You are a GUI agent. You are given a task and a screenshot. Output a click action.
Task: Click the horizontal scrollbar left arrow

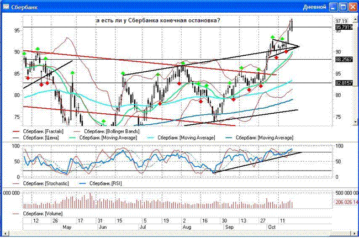coord(6,234)
